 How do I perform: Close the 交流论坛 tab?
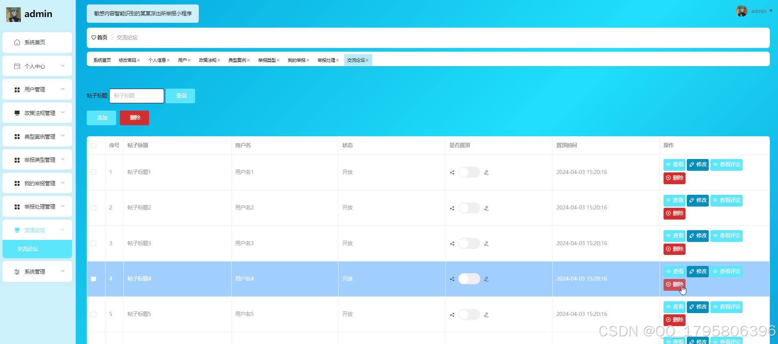(x=367, y=60)
